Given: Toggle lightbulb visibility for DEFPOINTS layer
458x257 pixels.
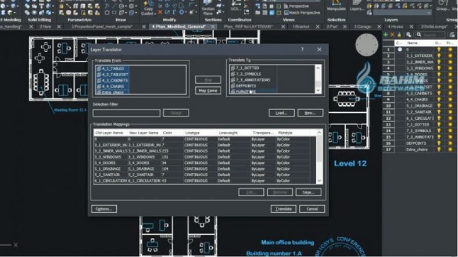Looking at the screenshot, I should pyautogui.click(x=439, y=142).
